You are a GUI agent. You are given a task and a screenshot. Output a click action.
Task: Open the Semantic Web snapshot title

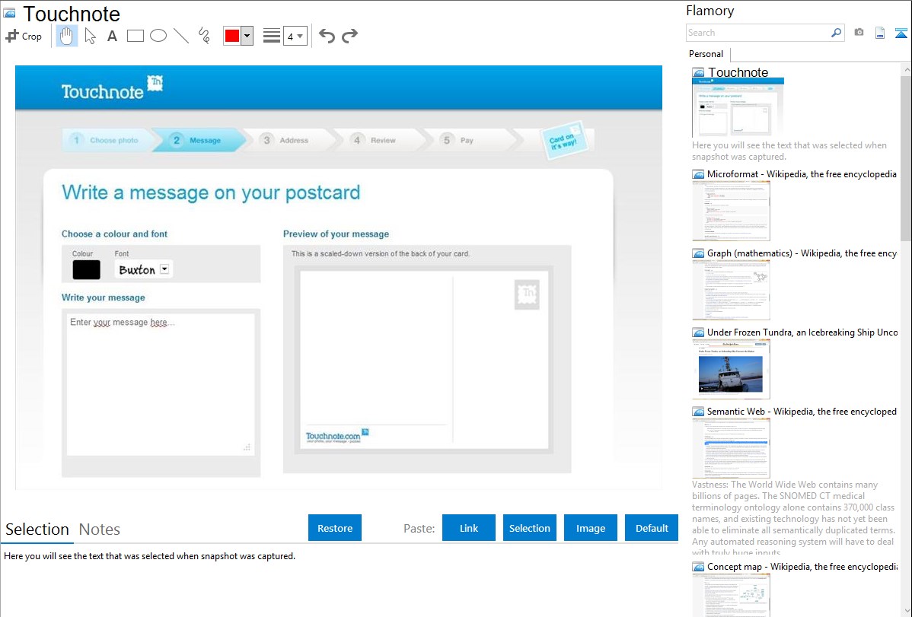pos(802,411)
